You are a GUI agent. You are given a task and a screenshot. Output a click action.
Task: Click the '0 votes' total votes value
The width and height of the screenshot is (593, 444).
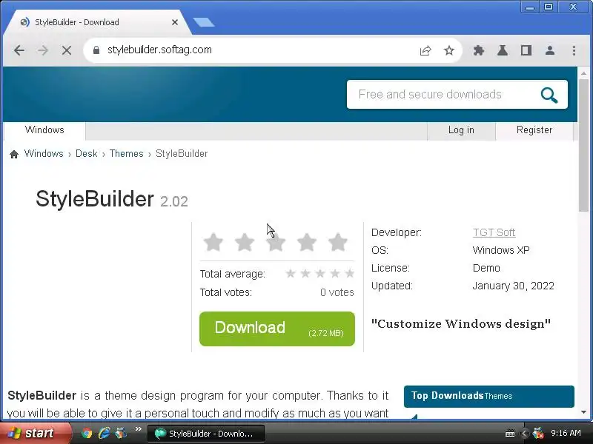[x=337, y=292]
